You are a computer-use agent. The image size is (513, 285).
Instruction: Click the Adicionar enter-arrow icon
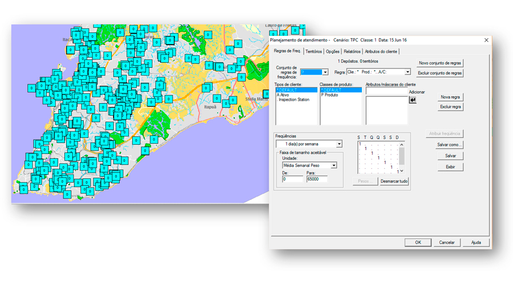(x=413, y=100)
